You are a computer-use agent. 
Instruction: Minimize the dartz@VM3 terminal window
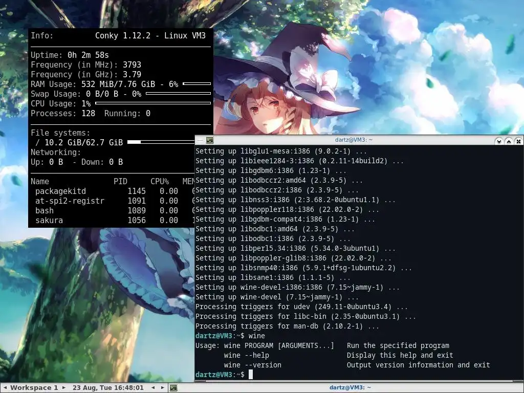click(499, 141)
